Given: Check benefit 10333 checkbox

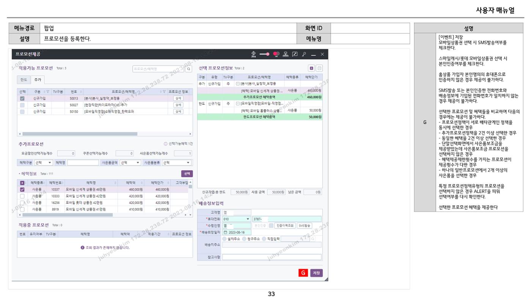Looking at the screenshot, I should tap(22, 196).
